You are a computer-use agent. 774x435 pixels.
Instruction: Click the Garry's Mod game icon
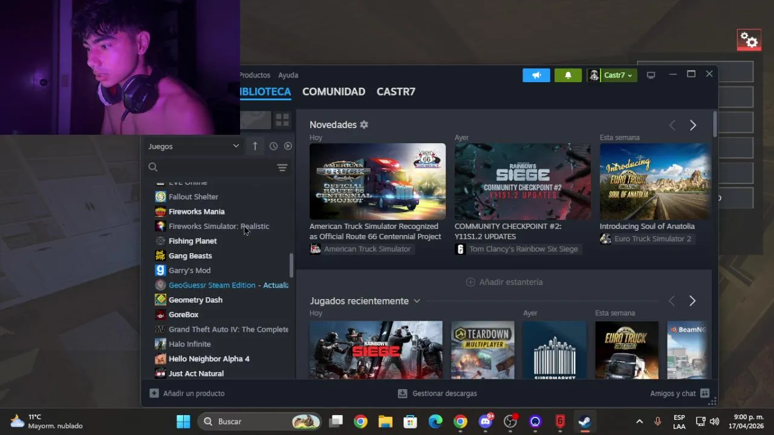160,270
